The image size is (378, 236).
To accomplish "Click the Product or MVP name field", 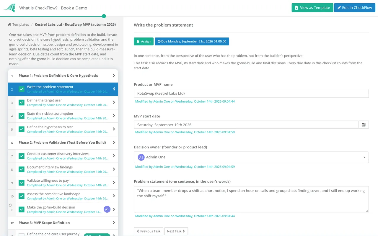I will pyautogui.click(x=251, y=93).
